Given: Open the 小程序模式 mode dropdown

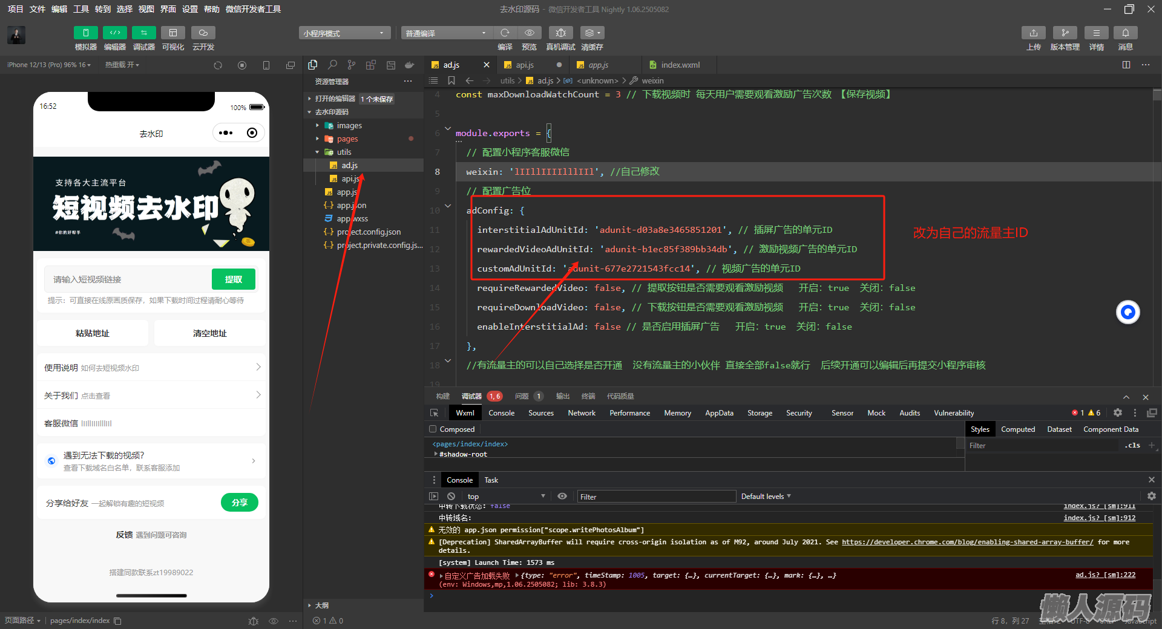Looking at the screenshot, I should pyautogui.click(x=344, y=33).
